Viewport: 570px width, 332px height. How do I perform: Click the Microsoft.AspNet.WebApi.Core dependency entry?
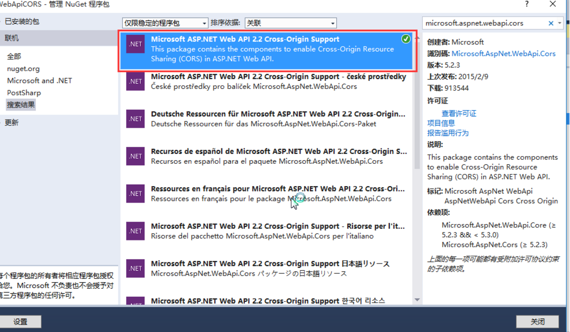click(x=499, y=230)
